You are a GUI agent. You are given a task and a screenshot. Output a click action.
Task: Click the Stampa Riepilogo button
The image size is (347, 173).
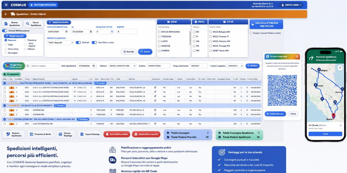tap(66, 134)
